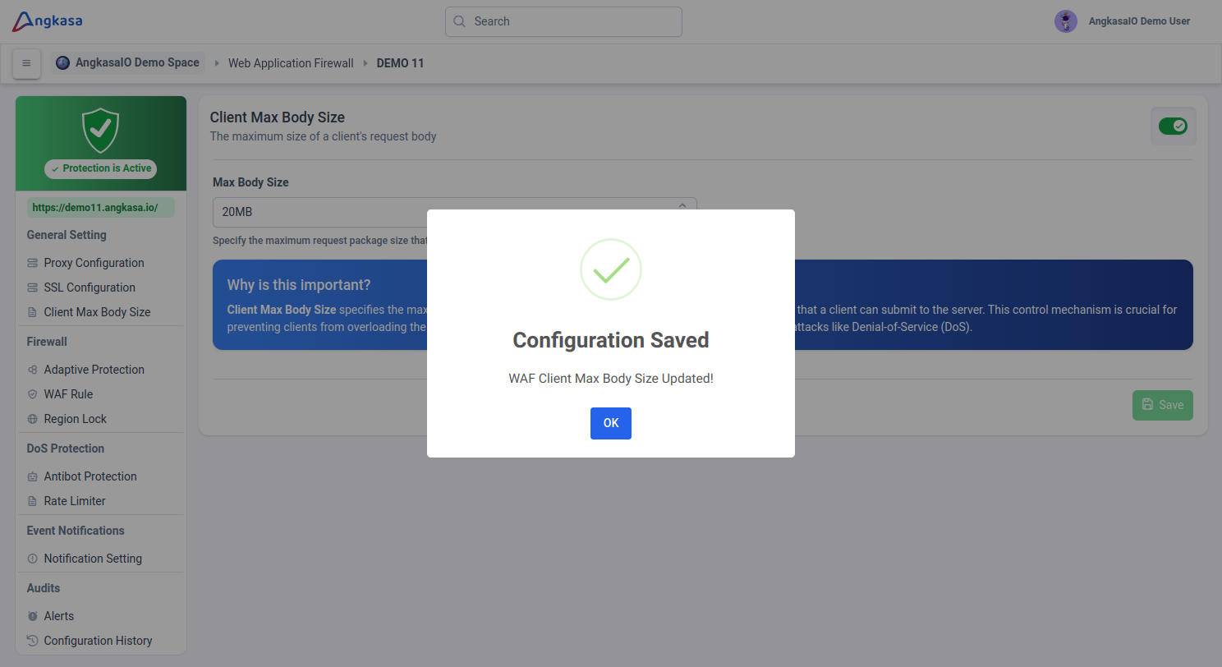The image size is (1222, 667).
Task: Click the Region Lock globe icon
Action: (x=33, y=419)
